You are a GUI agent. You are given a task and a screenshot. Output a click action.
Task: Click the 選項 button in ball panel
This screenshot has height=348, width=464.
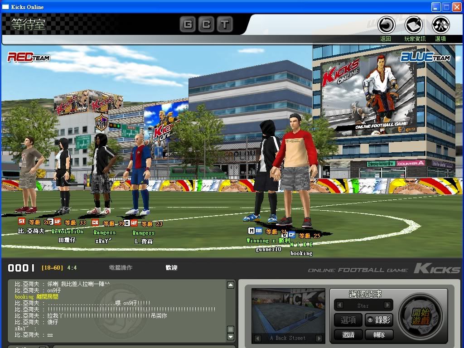pyautogui.click(x=348, y=320)
